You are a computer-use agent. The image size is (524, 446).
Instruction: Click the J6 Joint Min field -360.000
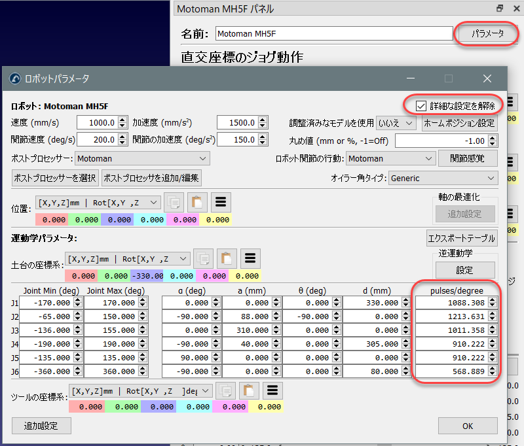[50, 371]
